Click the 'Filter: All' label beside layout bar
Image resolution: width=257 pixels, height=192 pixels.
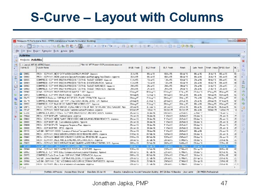[x=102, y=65]
